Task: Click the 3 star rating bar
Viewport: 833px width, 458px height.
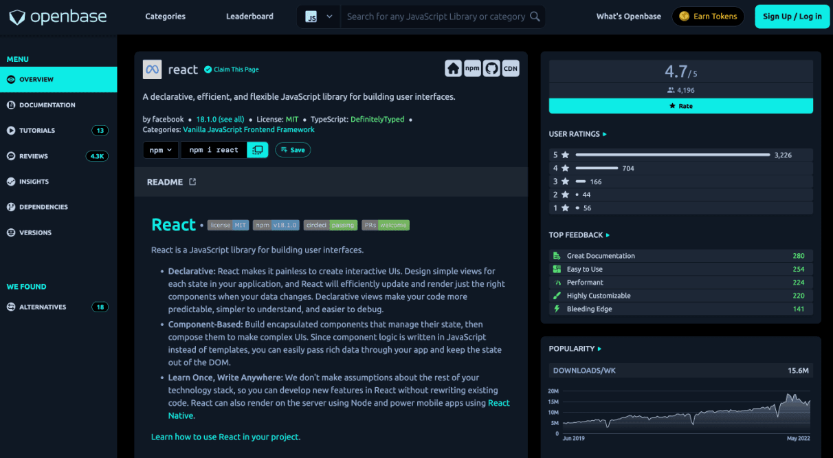Action: click(x=581, y=182)
